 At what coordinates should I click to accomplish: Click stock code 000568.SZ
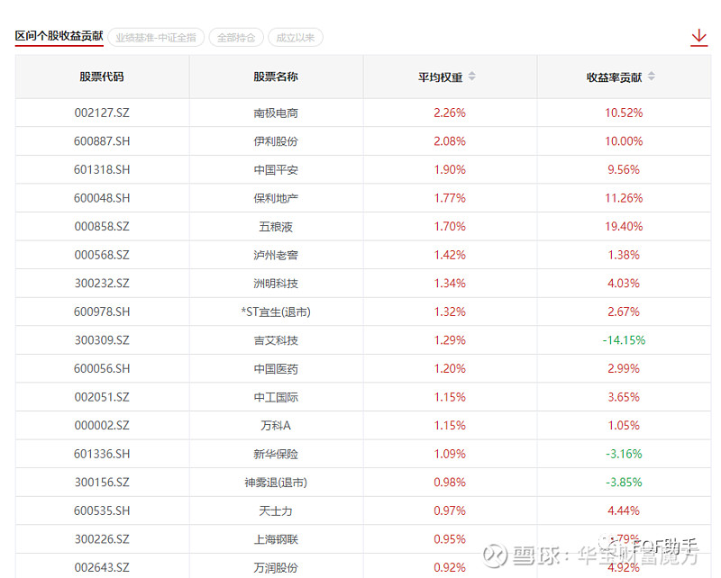(x=102, y=255)
